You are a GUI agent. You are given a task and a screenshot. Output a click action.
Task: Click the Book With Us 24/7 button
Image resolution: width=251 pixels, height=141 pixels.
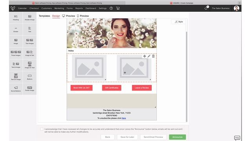tap(82, 88)
